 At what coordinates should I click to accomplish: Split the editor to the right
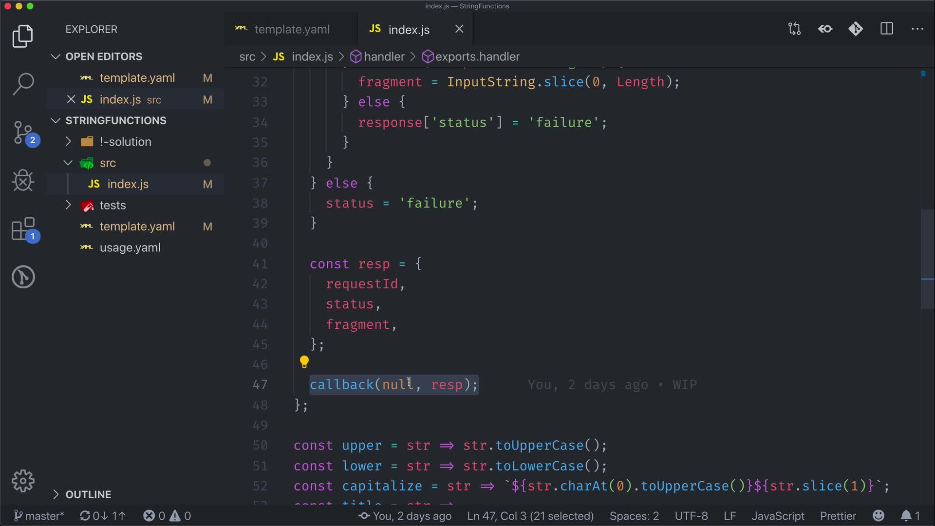(x=887, y=29)
